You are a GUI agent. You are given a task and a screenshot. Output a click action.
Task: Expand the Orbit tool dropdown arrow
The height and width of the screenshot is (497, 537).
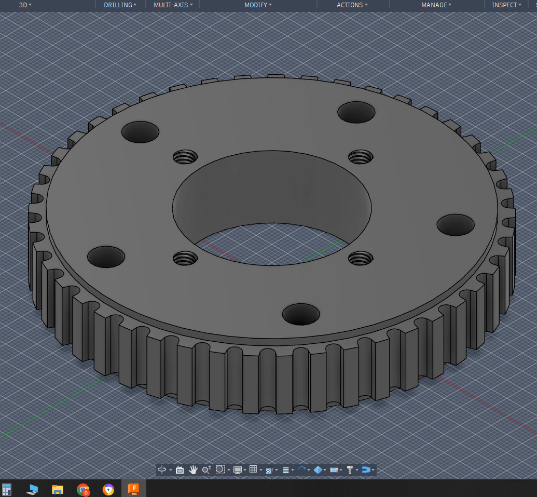(171, 470)
